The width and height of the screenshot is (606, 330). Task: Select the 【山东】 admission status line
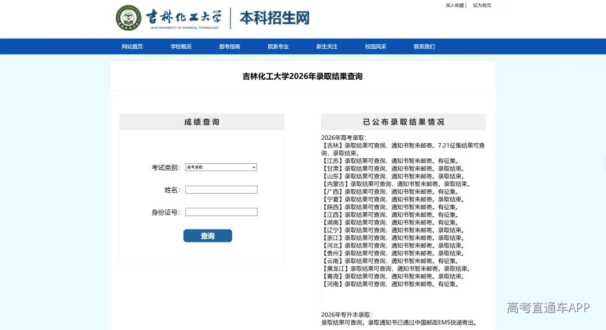coord(393,176)
